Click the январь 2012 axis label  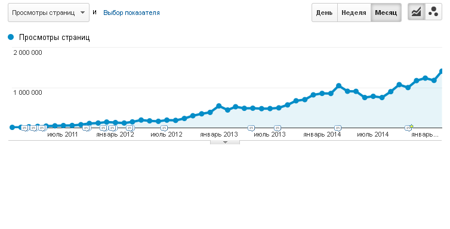115,134
